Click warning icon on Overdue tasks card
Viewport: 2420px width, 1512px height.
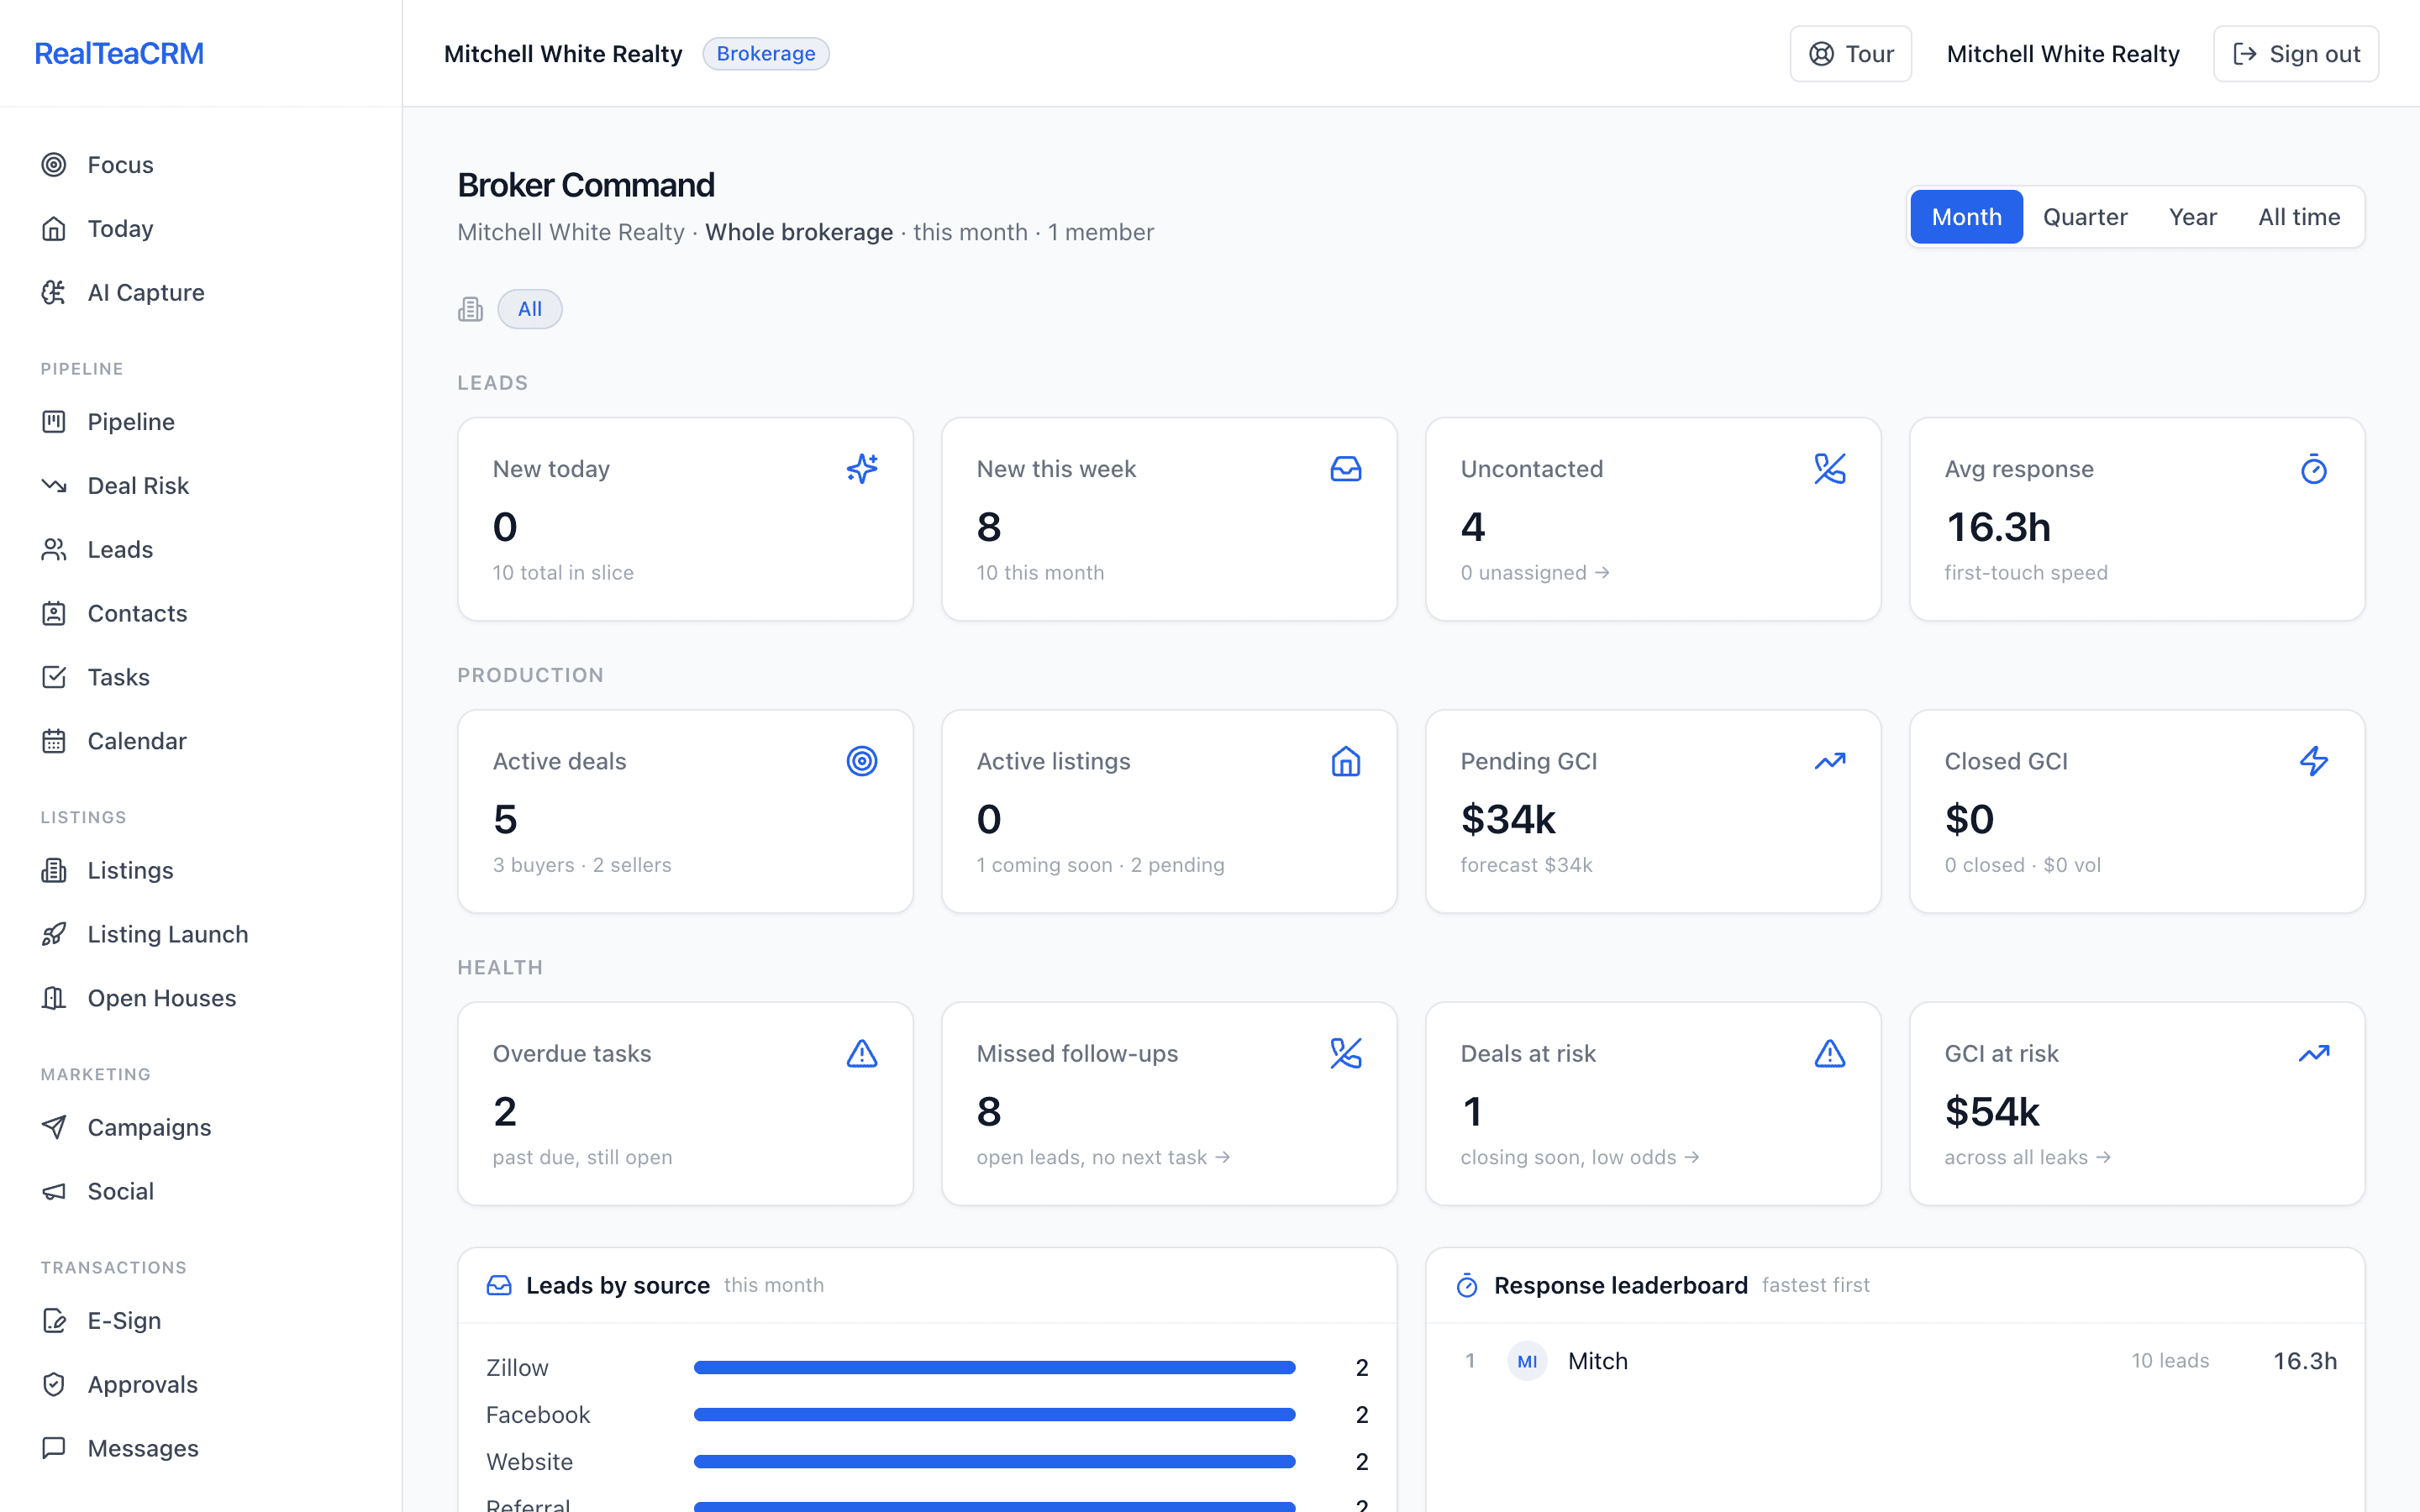(x=862, y=1054)
